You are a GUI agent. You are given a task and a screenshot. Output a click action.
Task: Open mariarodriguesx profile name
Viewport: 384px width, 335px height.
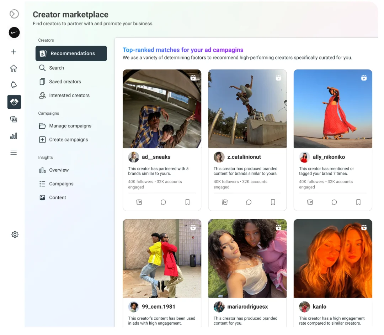(247, 306)
